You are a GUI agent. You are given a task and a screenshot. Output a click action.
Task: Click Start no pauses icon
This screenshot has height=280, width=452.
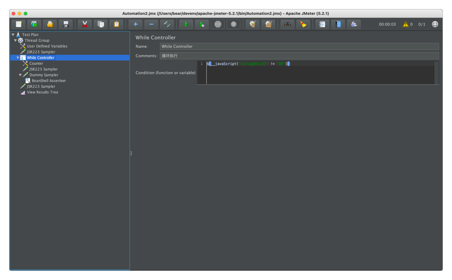pos(202,24)
